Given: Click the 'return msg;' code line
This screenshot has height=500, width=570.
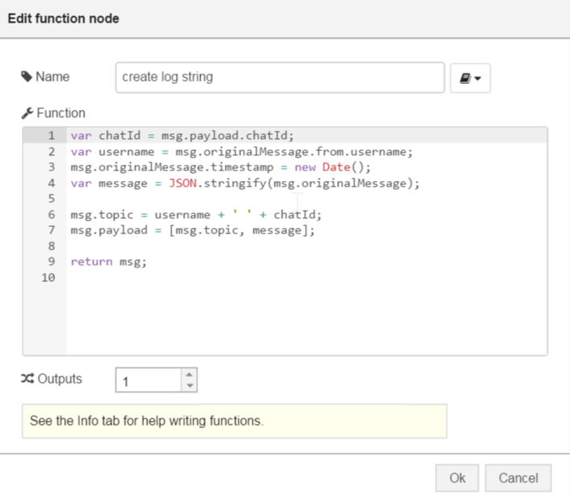Looking at the screenshot, I should (108, 262).
